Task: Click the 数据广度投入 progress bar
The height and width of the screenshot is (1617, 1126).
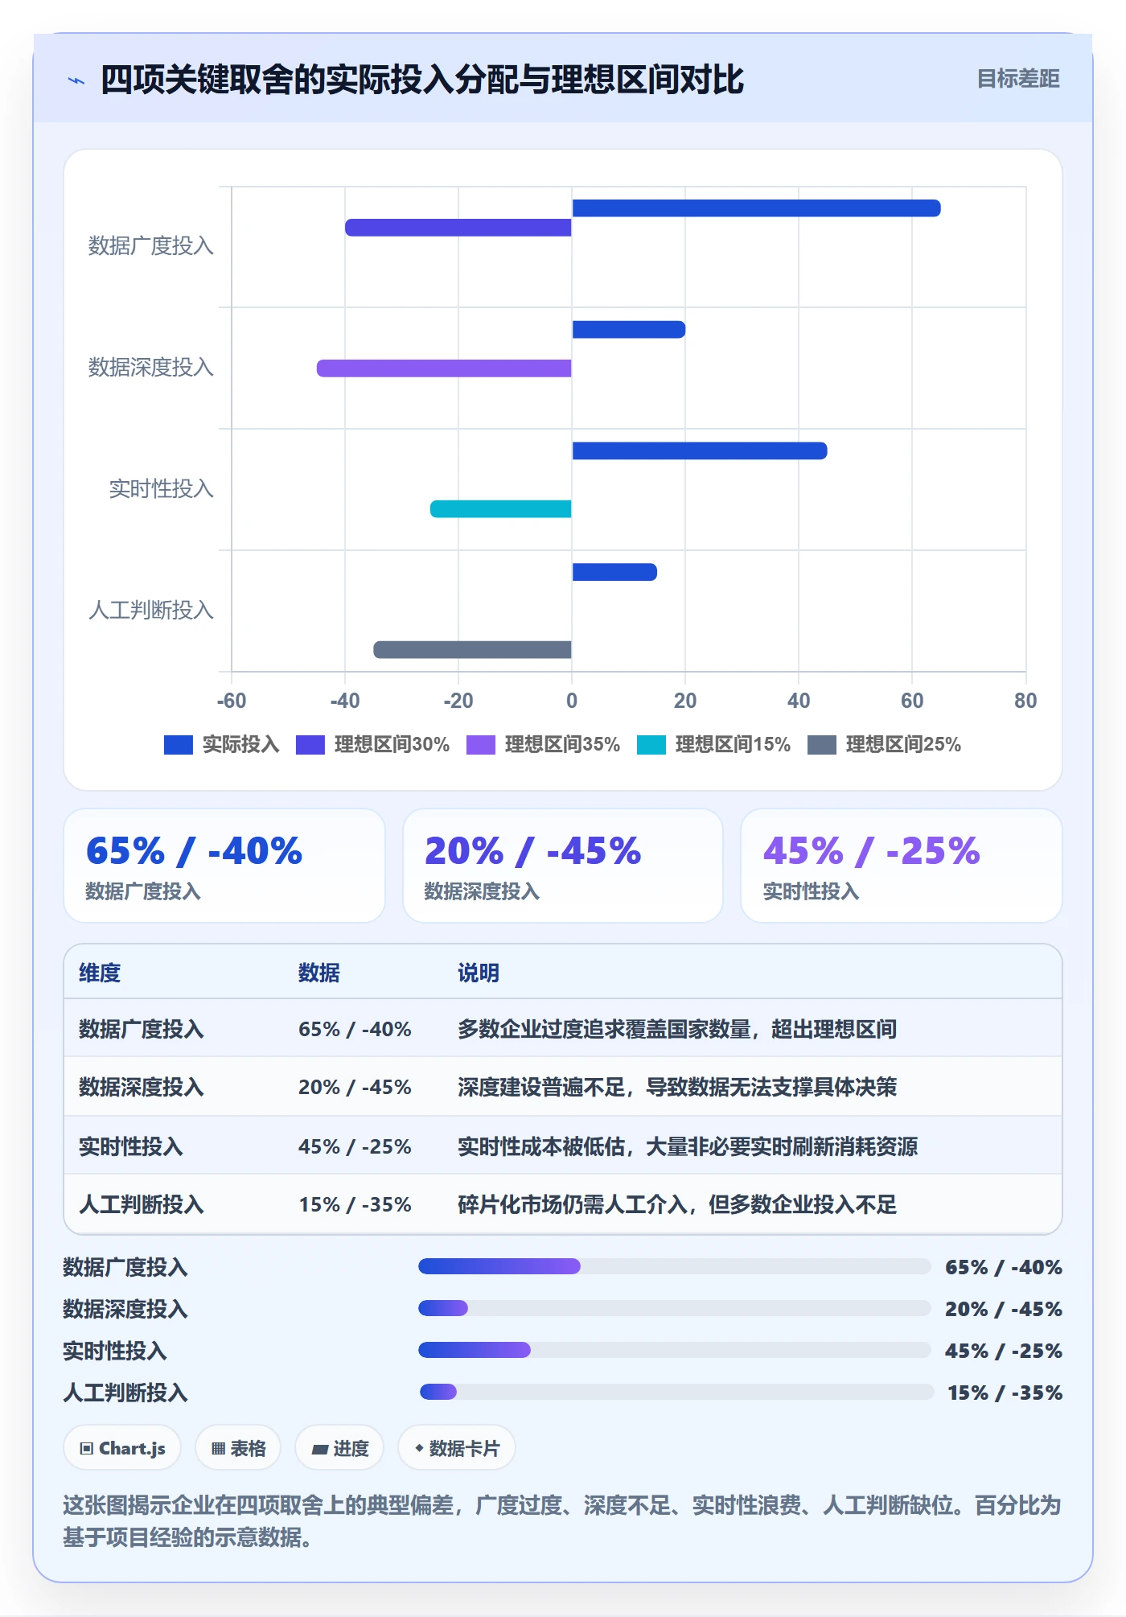Action: coord(674,1266)
